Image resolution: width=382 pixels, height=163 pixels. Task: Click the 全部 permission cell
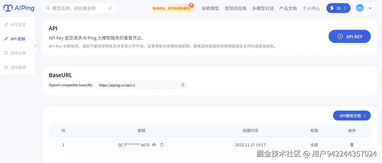[314, 145]
